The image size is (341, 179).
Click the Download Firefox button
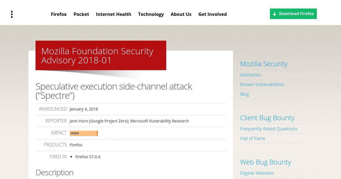tap(293, 14)
